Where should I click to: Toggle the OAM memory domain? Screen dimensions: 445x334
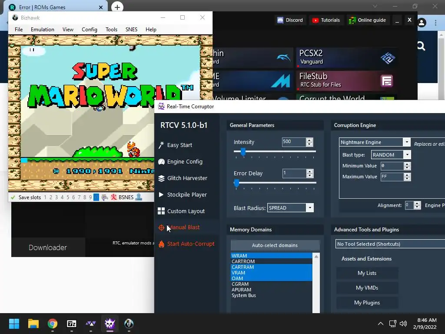pos(271,278)
